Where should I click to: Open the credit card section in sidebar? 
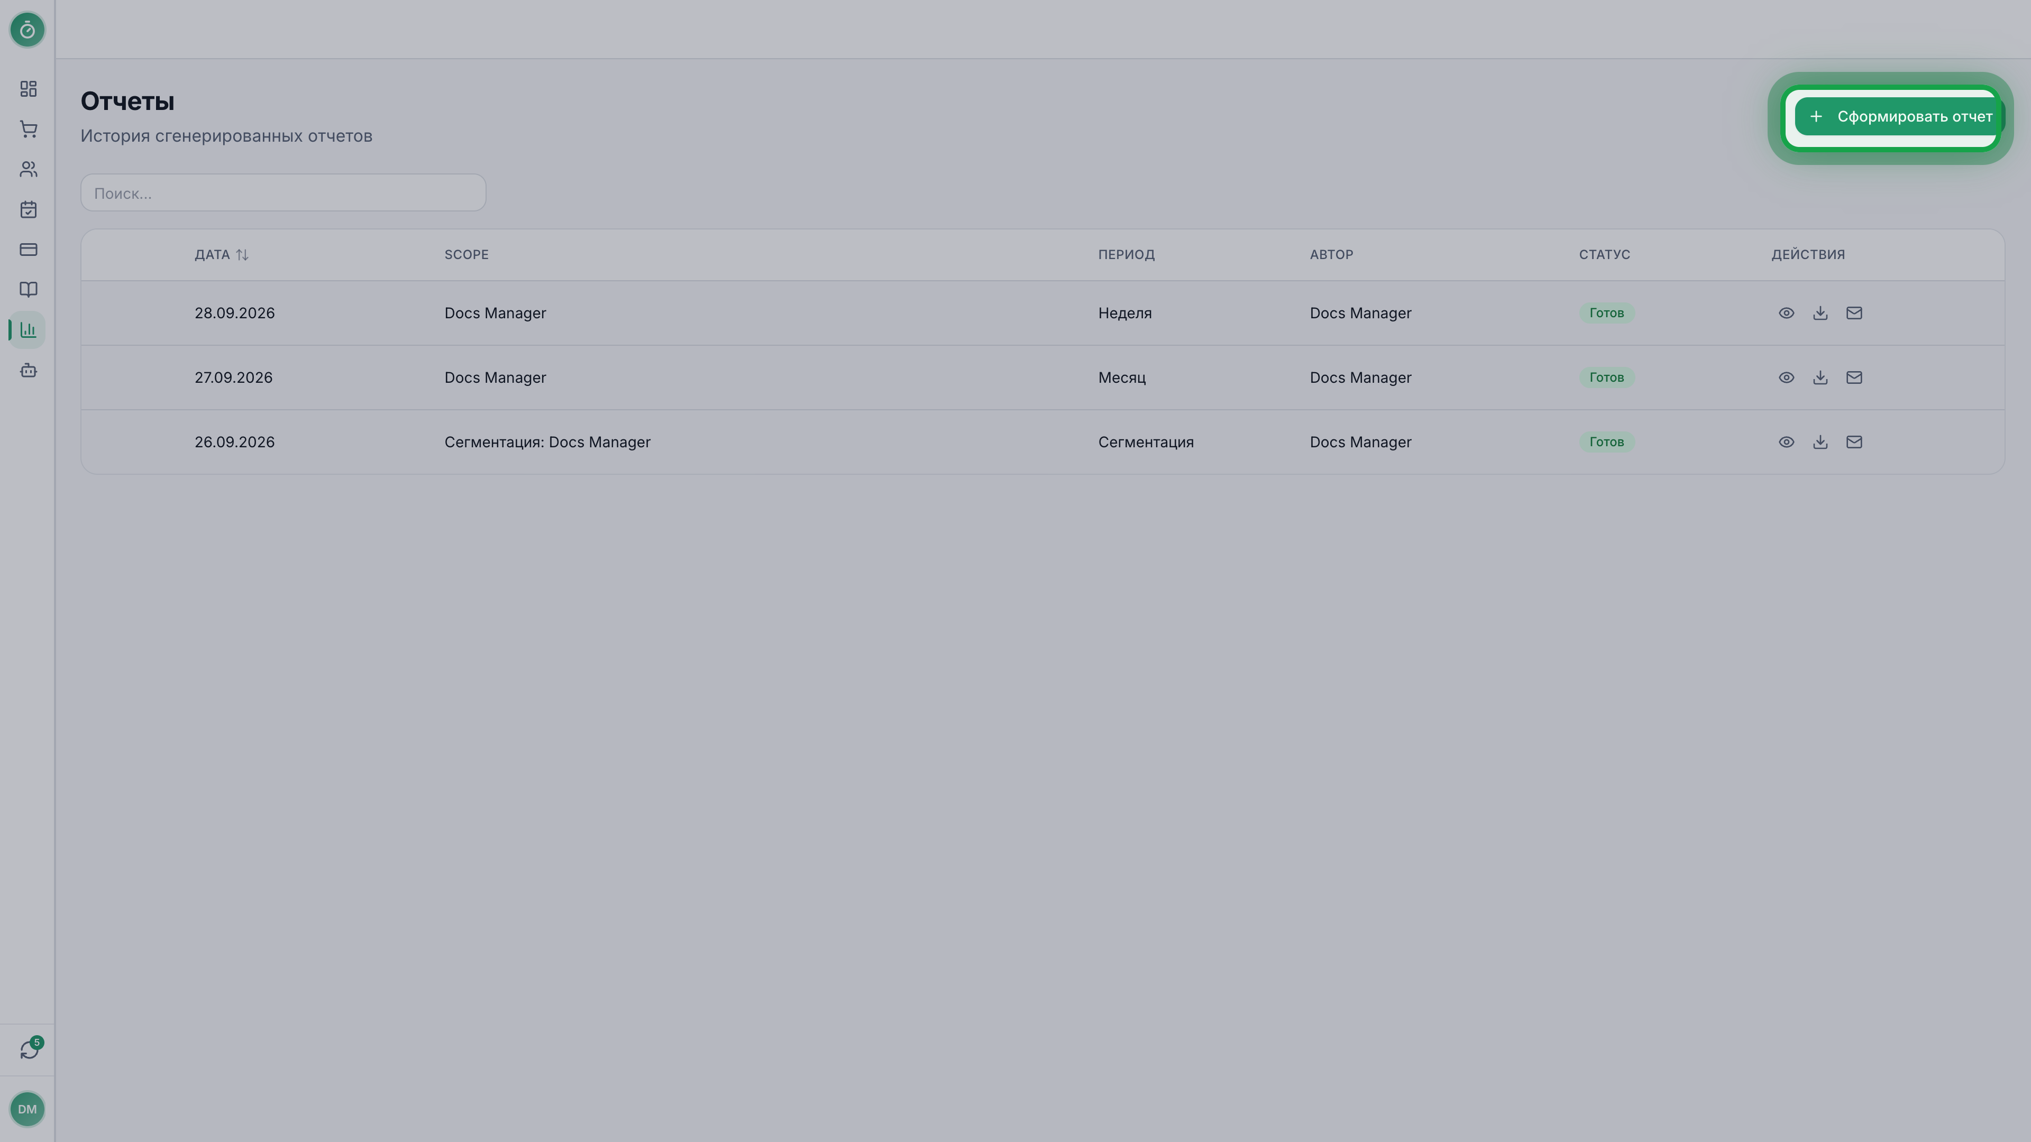(29, 250)
